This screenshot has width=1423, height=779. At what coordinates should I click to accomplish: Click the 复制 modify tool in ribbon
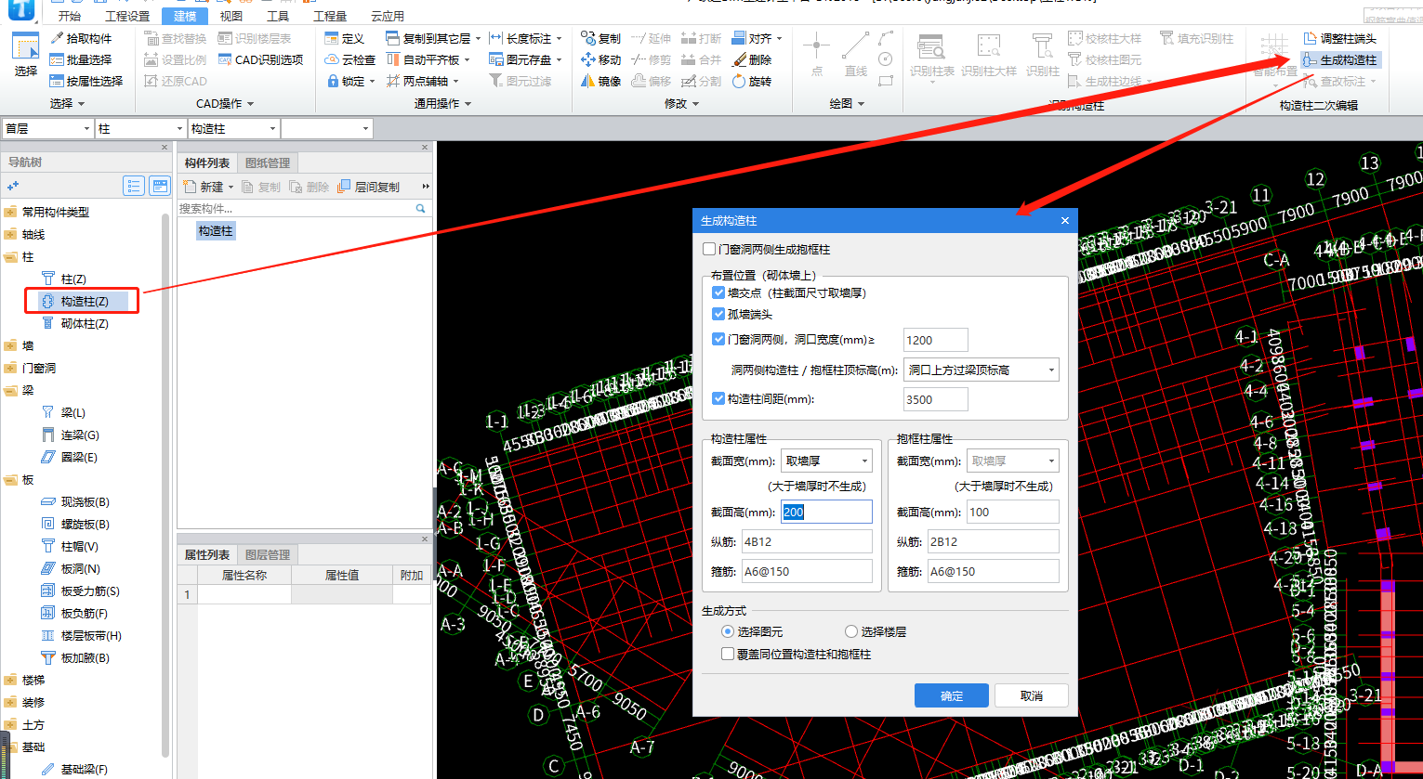[600, 38]
